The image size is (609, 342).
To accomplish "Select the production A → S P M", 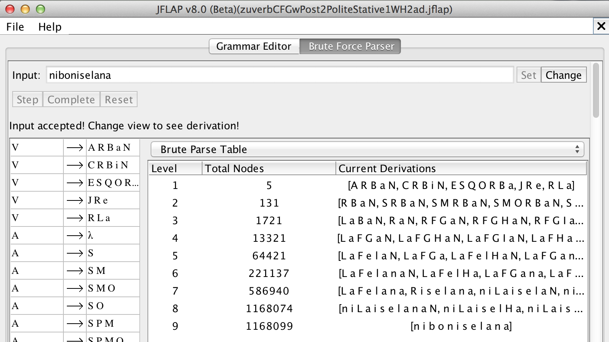I will (75, 323).
